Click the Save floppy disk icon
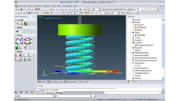 (x=22, y=9)
